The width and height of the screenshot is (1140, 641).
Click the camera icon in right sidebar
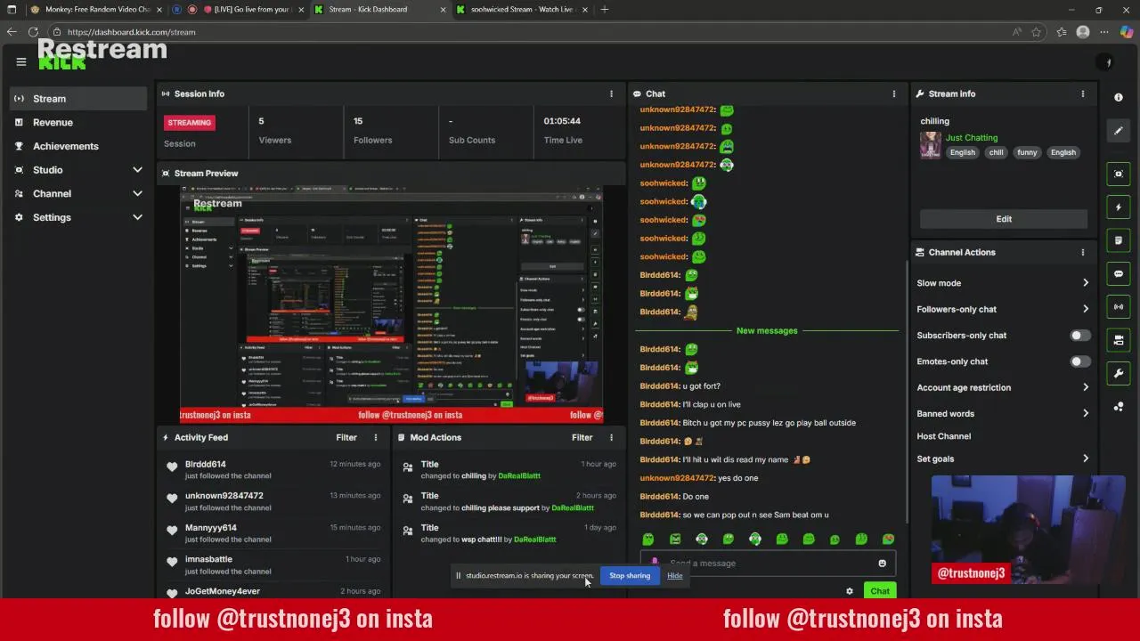1119,340
